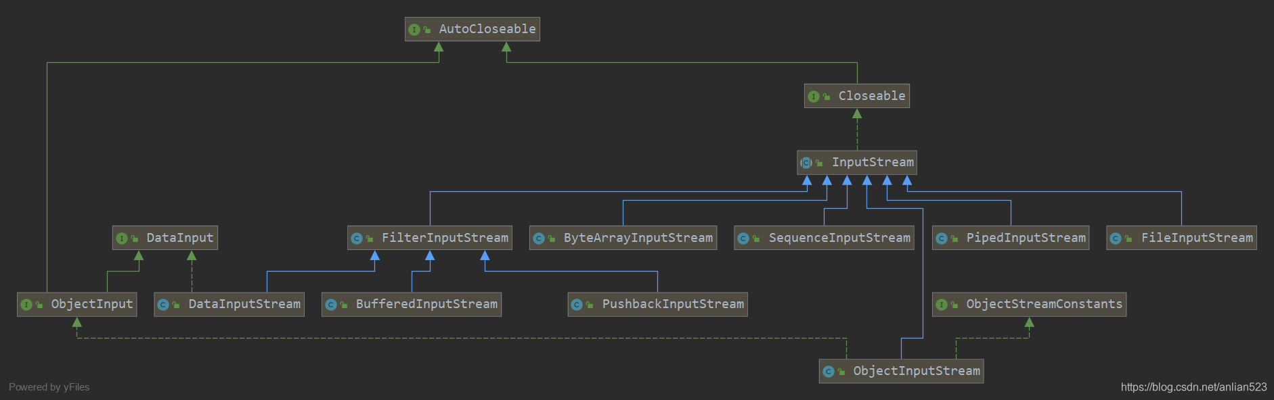Click the class icon on FileInputStream
The height and width of the screenshot is (400, 1274).
[1116, 239]
